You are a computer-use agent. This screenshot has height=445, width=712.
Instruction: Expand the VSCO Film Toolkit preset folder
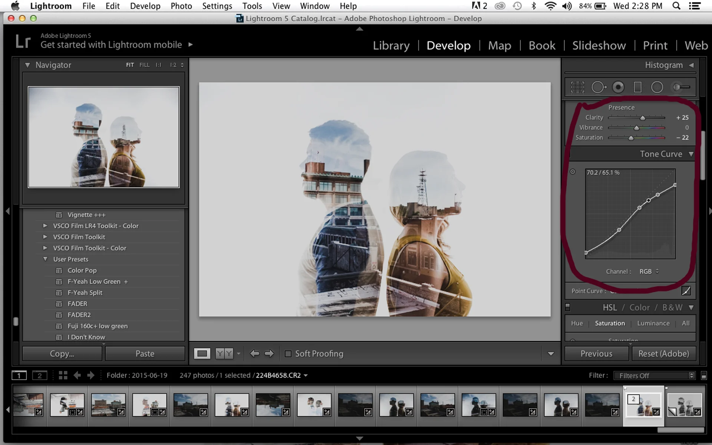coord(45,237)
